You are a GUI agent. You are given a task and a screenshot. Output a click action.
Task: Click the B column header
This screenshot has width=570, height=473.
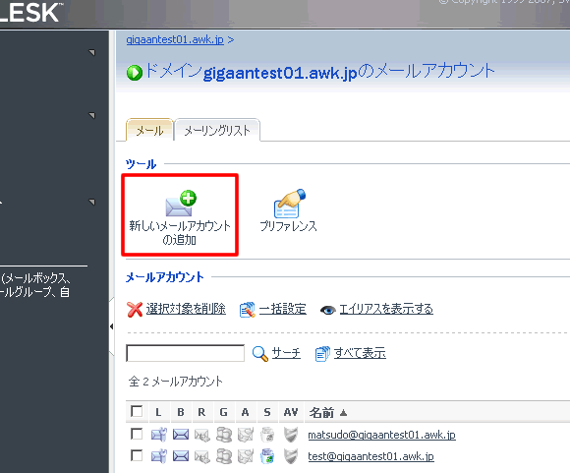pyautogui.click(x=181, y=412)
